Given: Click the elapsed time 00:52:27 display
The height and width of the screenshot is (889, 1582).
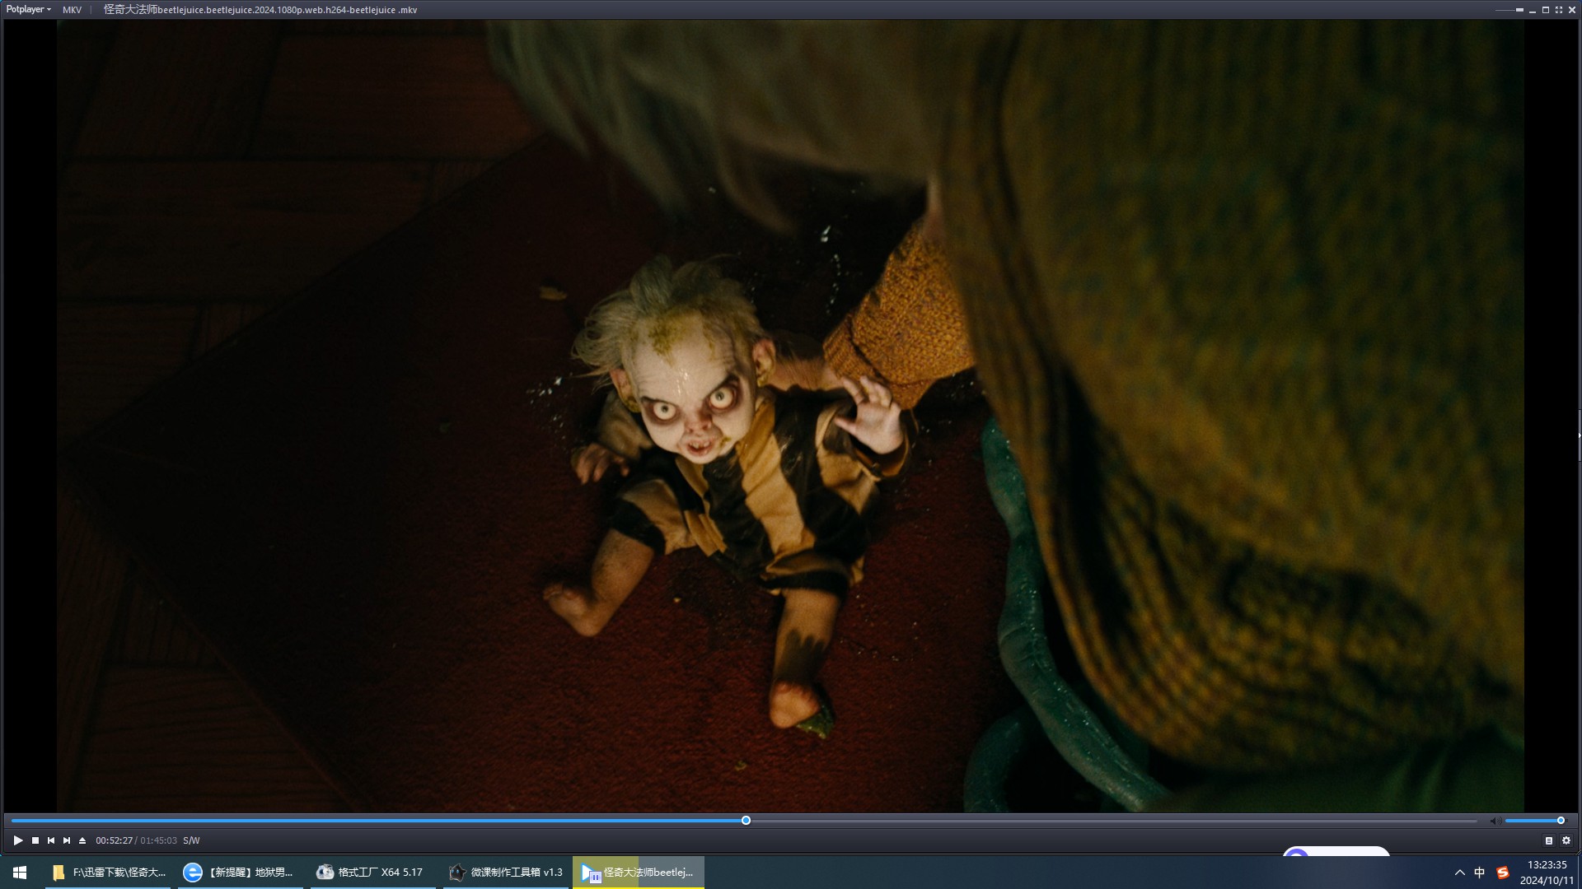Looking at the screenshot, I should [x=114, y=840].
